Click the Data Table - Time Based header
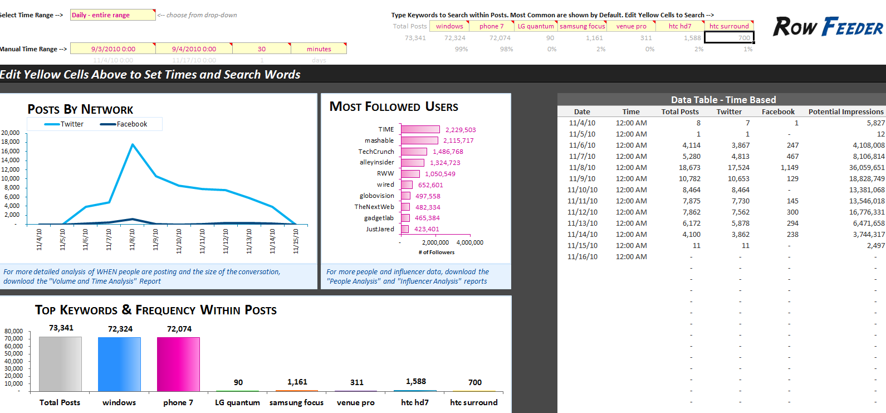 (x=723, y=100)
